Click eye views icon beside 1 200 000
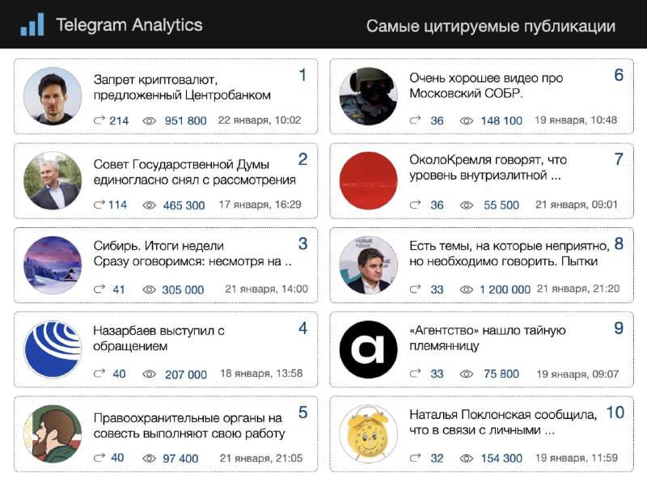Screen dimensions: 647x482 coord(467,290)
